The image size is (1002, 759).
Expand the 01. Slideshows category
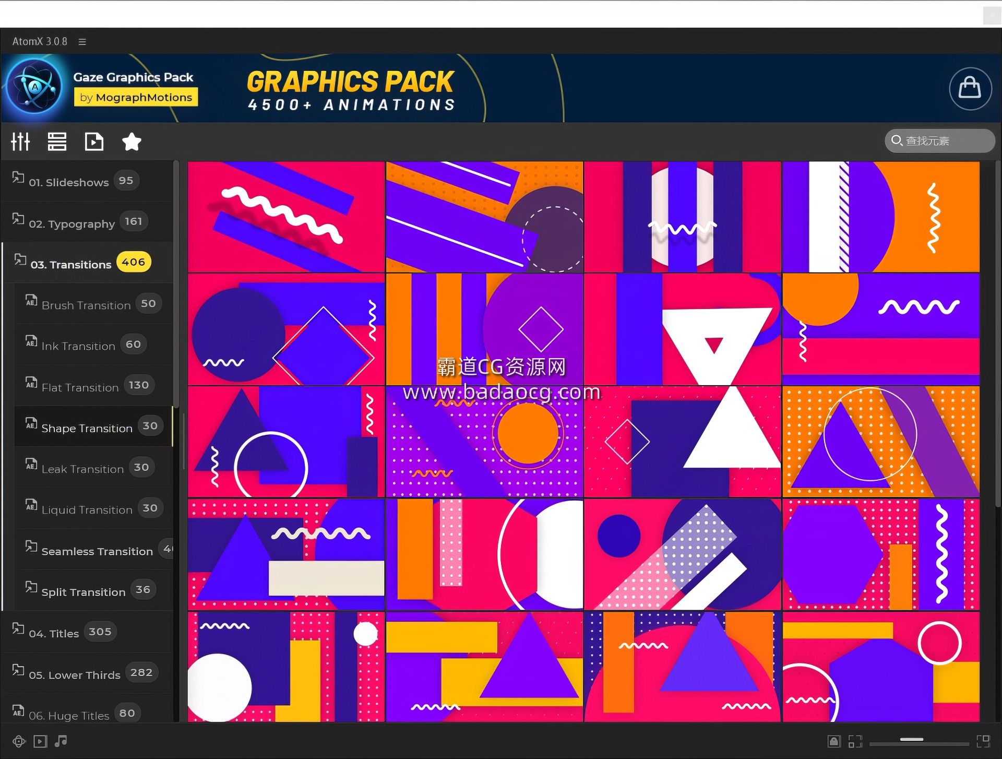(x=87, y=181)
